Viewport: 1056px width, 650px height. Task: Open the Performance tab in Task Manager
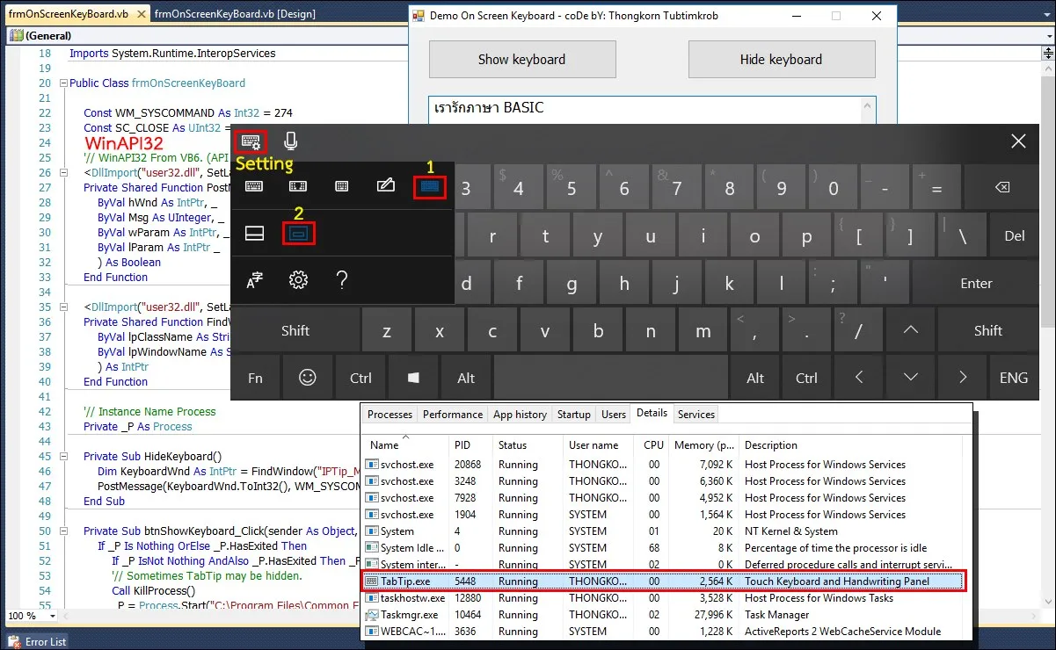452,415
